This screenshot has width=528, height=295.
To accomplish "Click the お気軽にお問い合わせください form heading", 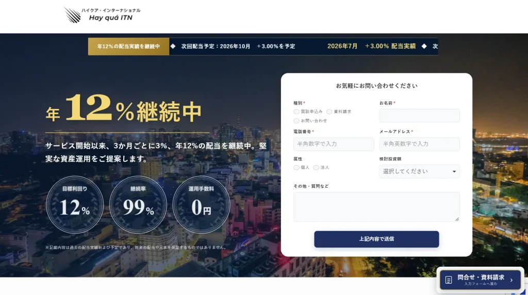I will click(x=376, y=86).
